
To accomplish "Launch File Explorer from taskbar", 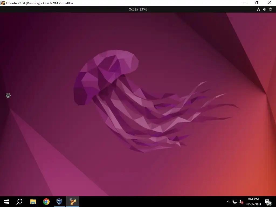I will pyautogui.click(x=33, y=202).
